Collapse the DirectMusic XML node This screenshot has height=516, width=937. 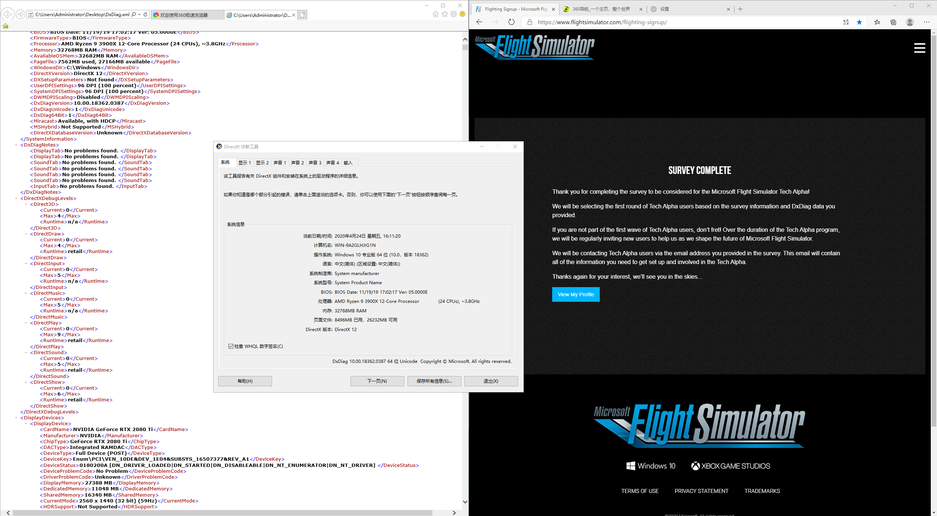pyautogui.click(x=26, y=293)
